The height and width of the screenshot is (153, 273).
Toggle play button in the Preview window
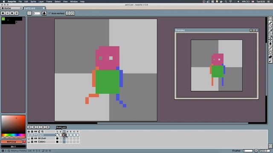pos(254,30)
